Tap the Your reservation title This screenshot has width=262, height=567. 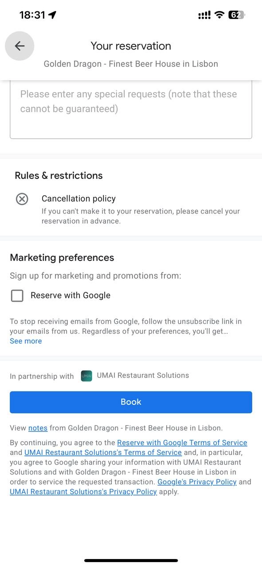[131, 46]
